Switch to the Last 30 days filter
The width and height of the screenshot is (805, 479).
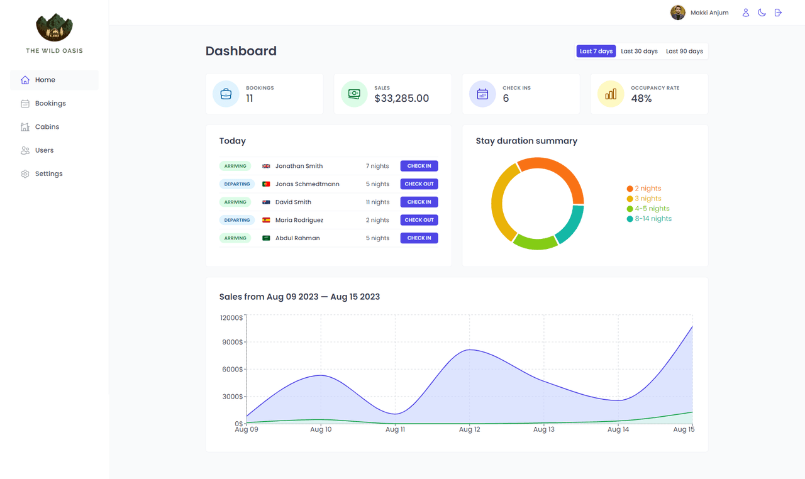(x=639, y=52)
